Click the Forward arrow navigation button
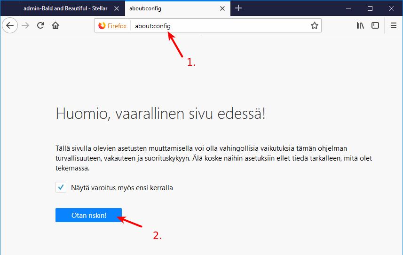 [25, 26]
